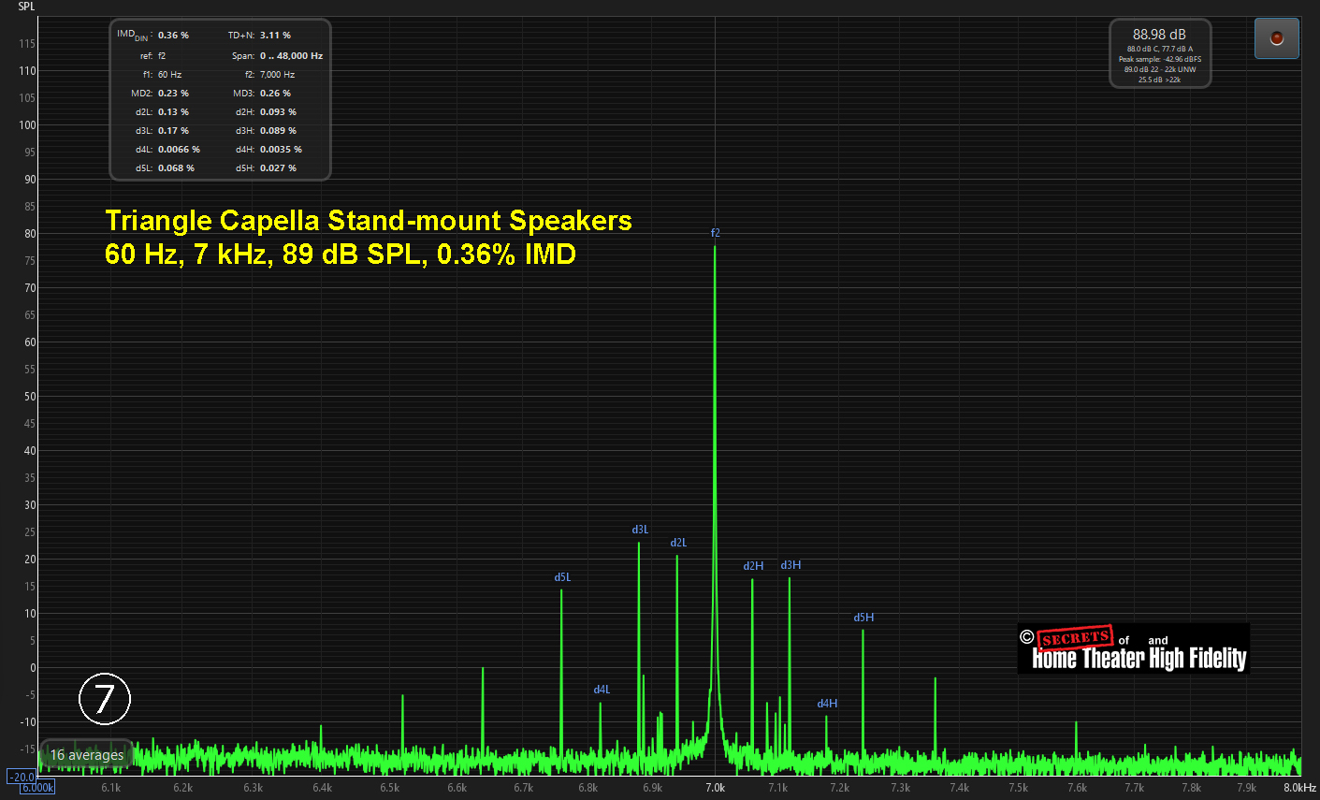Open the 16 averages indicator

pos(87,755)
